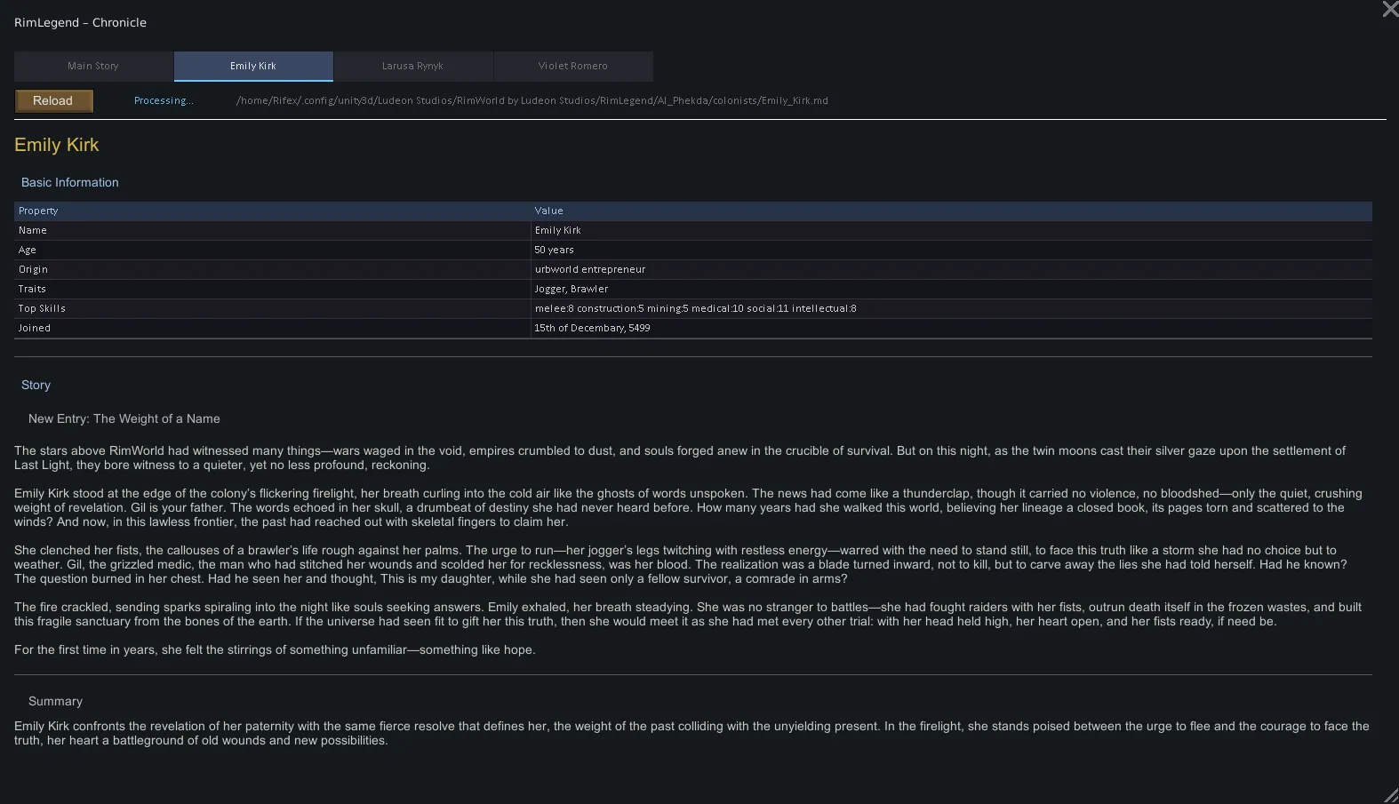Switch to the Main Story tab

click(x=93, y=66)
